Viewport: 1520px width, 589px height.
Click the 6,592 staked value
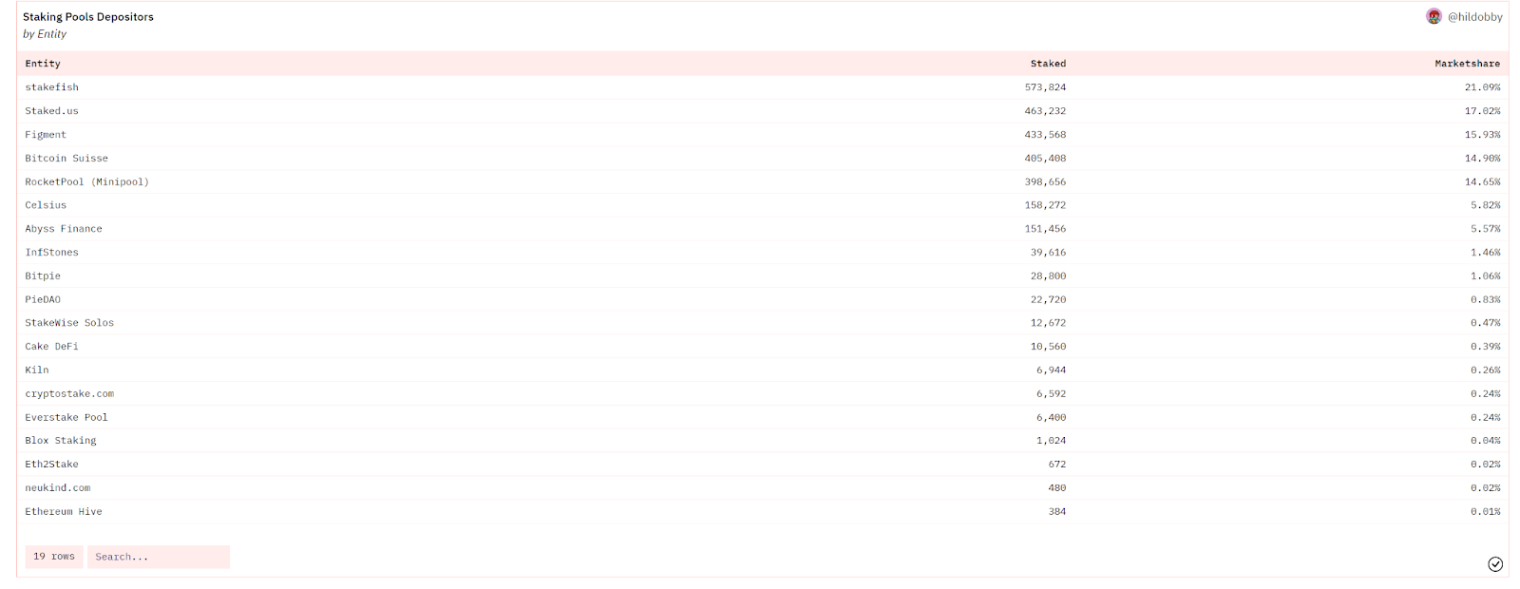(1051, 394)
